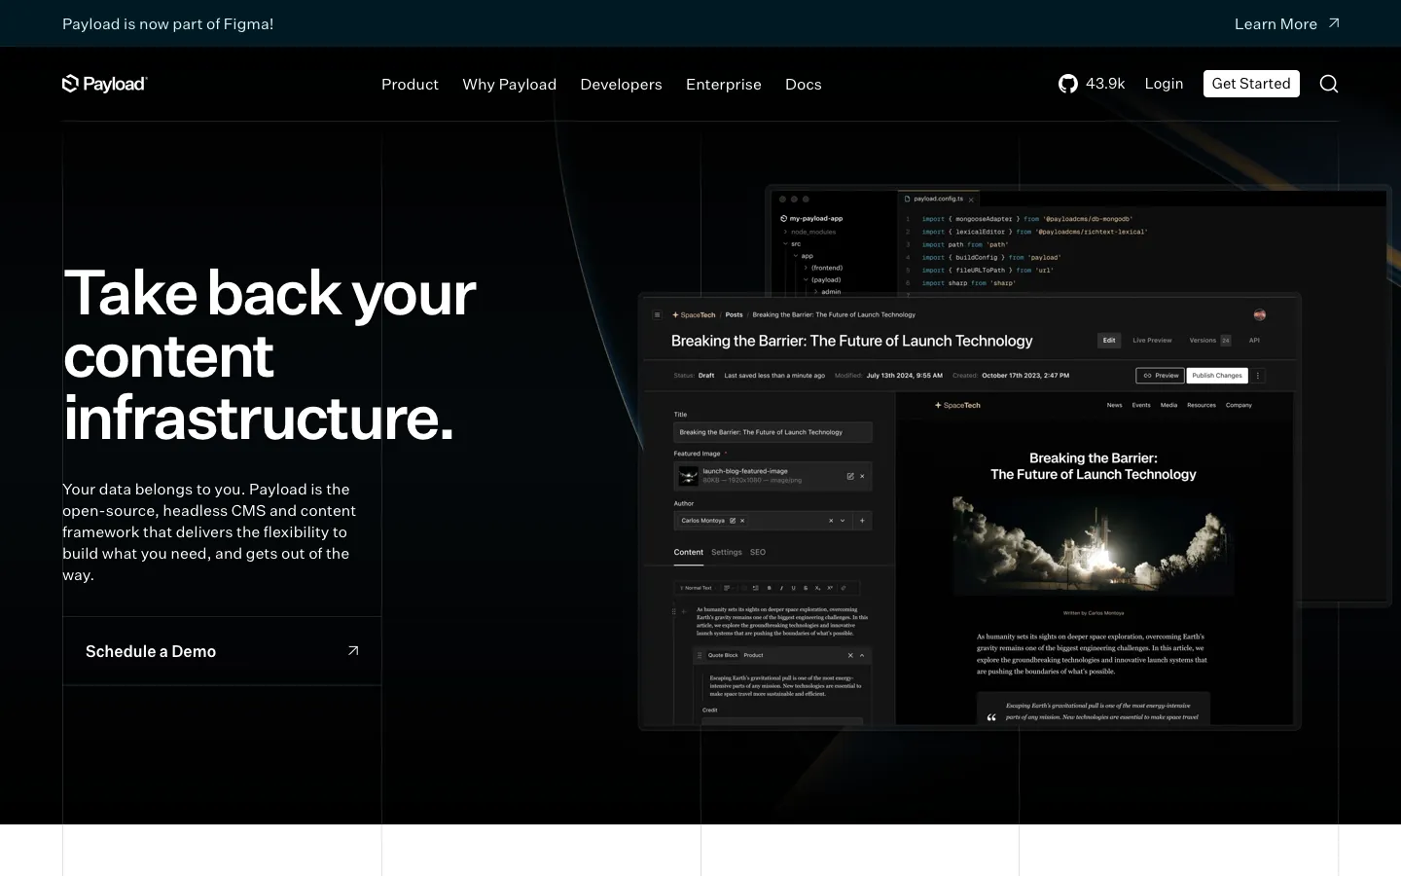Open the Versions tab
The image size is (1401, 876).
(x=1209, y=340)
